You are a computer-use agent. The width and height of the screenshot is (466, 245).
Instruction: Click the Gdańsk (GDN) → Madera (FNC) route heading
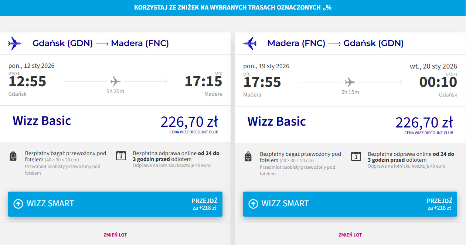click(101, 43)
